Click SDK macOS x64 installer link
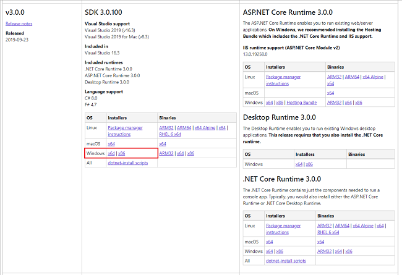The image size is (402, 275). [111, 143]
